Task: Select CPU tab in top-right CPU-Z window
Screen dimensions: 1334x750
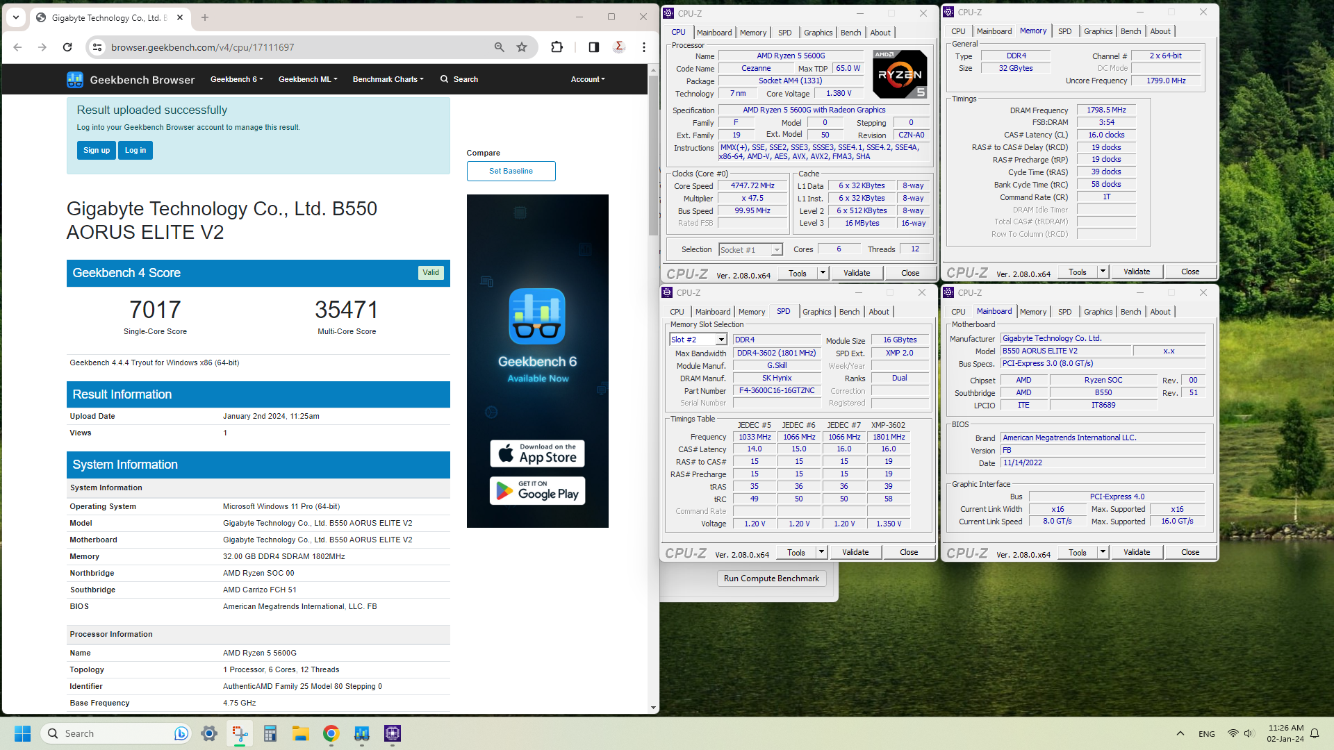Action: [x=958, y=31]
